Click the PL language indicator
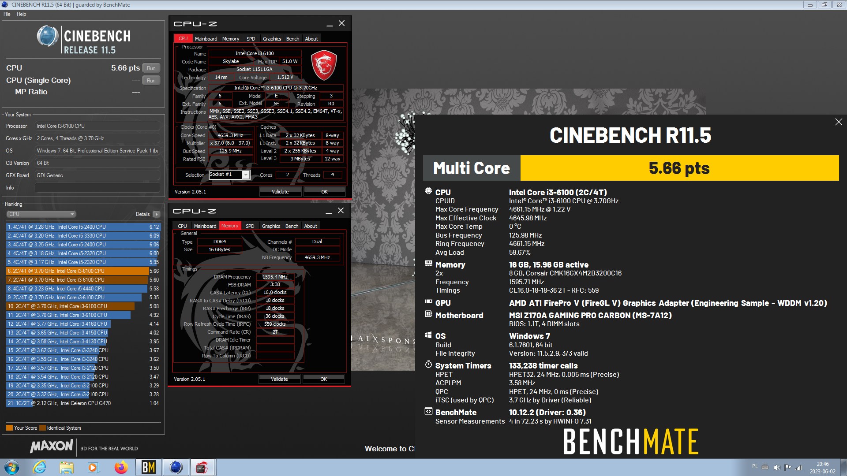The height and width of the screenshot is (476, 847). coord(754,466)
